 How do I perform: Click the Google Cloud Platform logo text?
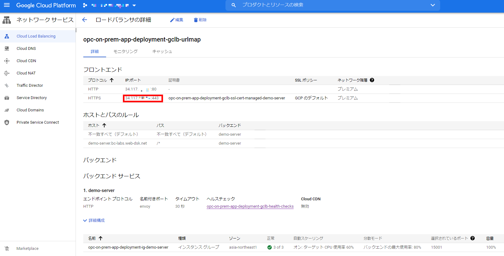46,5
